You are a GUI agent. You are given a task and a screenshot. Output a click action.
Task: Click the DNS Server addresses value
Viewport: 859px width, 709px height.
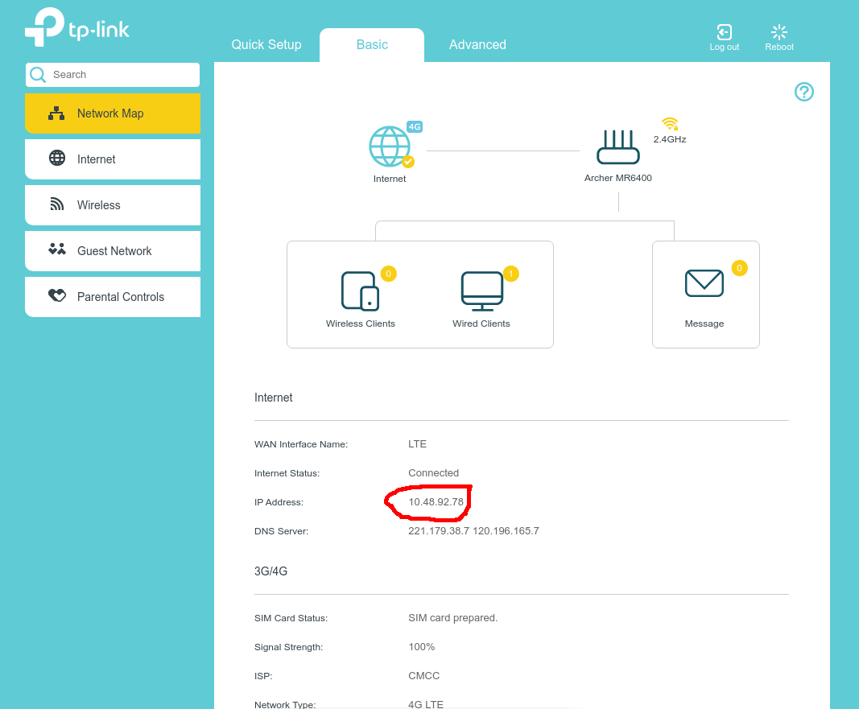(x=473, y=531)
